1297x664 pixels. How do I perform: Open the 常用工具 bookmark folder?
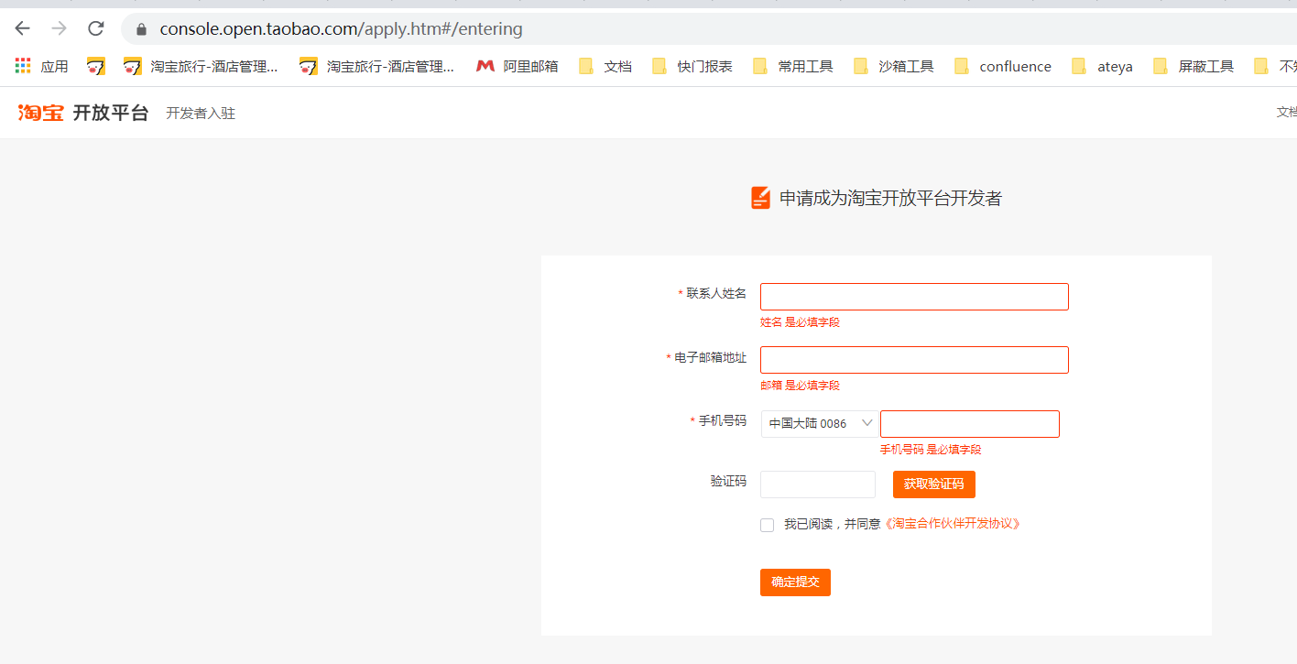pos(793,66)
